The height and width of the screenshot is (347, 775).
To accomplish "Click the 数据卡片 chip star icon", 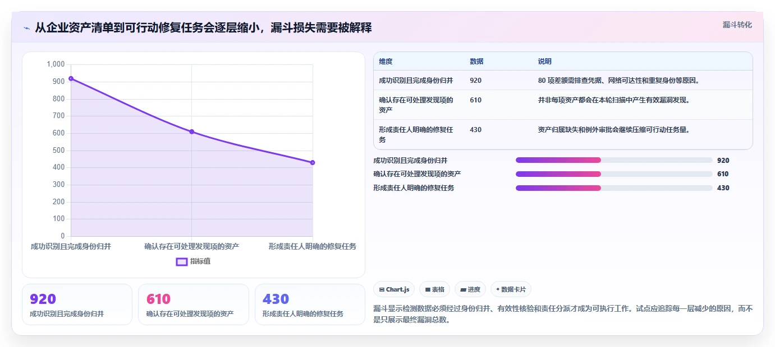I will (x=498, y=289).
